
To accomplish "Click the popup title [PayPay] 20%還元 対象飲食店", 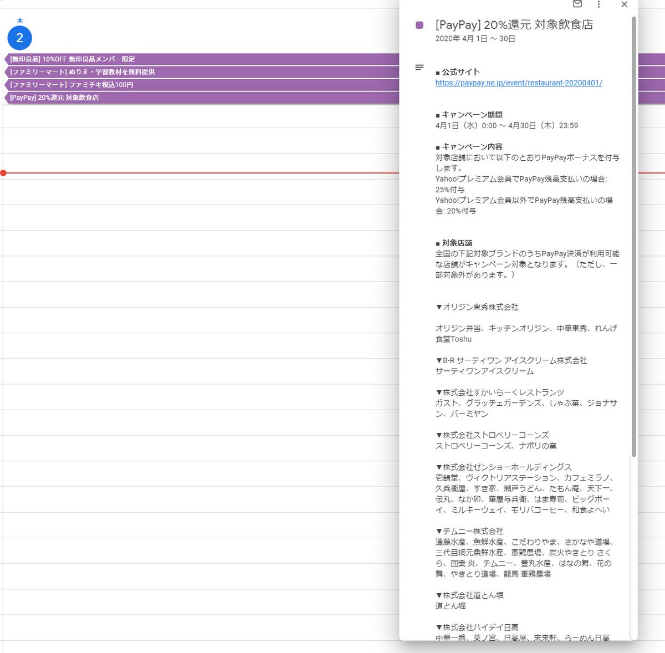I will point(514,25).
